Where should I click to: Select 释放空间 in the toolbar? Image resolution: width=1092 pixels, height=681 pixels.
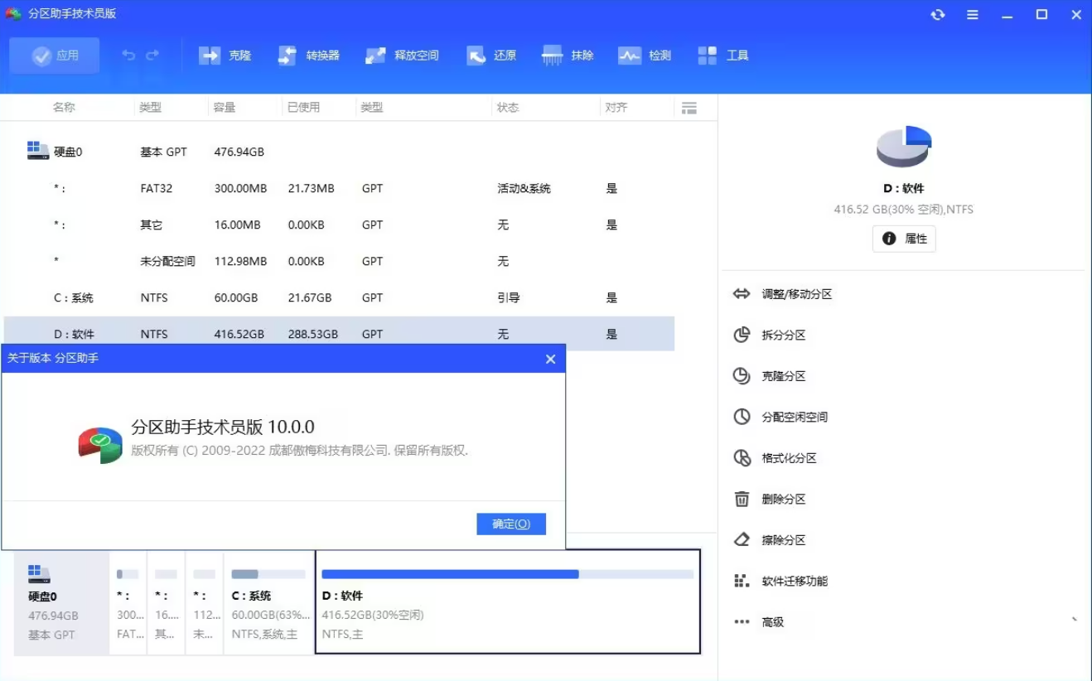pyautogui.click(x=402, y=56)
